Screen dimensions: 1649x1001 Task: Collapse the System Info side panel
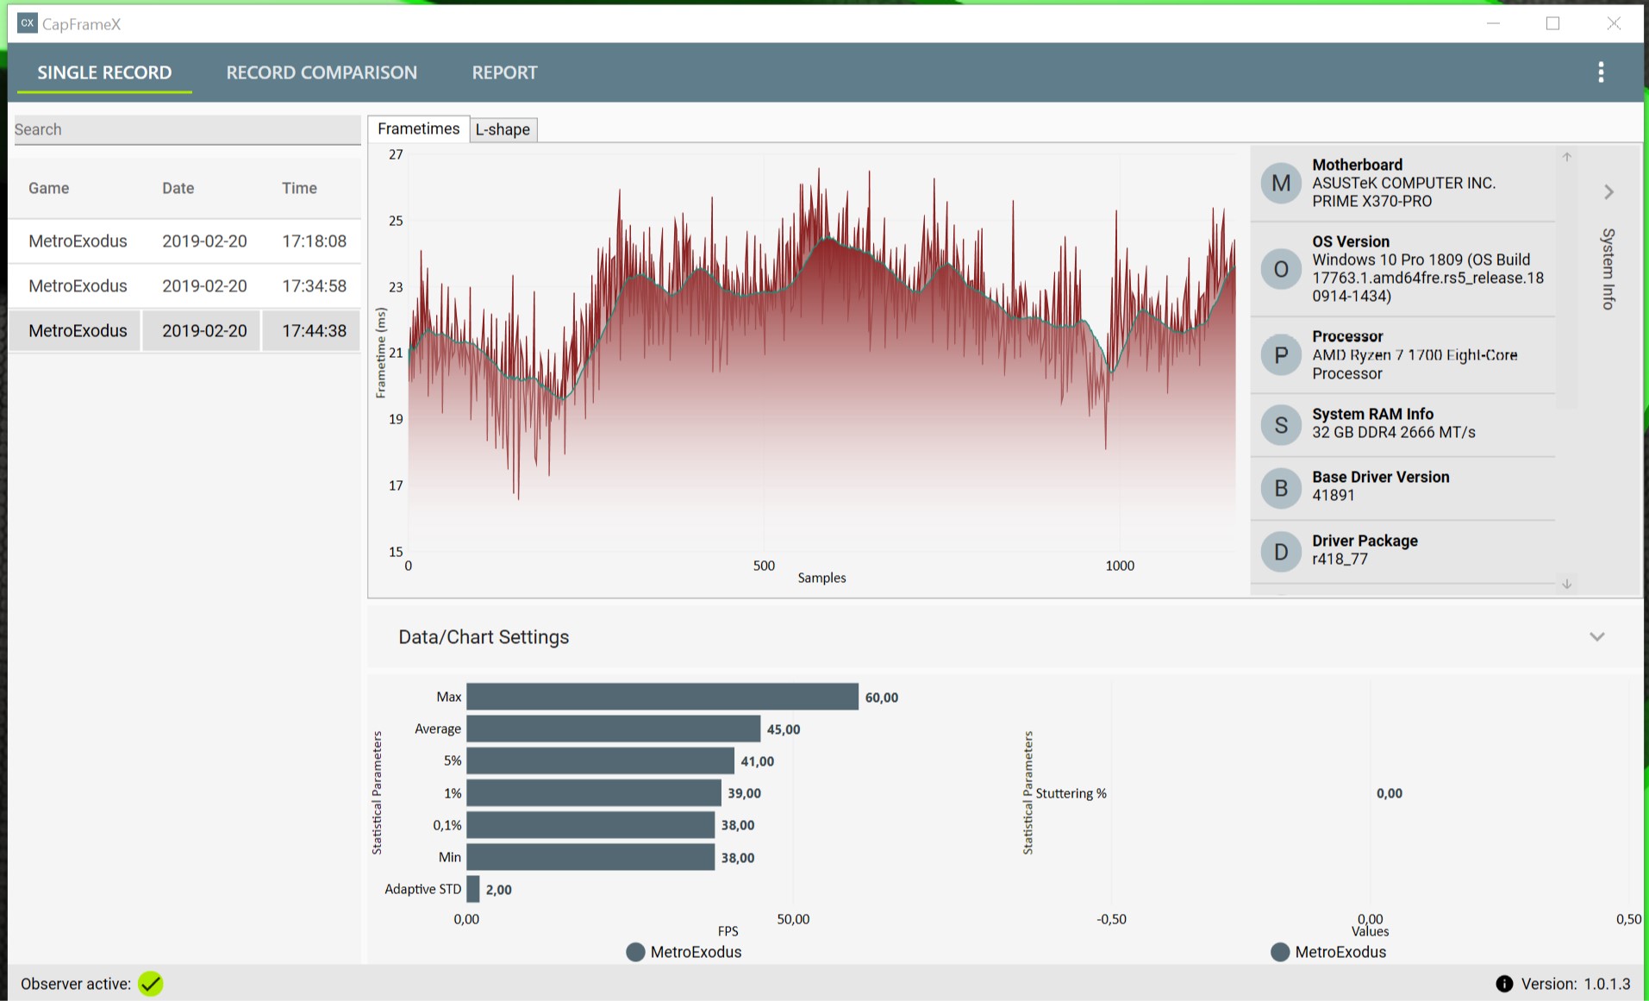pyautogui.click(x=1608, y=191)
